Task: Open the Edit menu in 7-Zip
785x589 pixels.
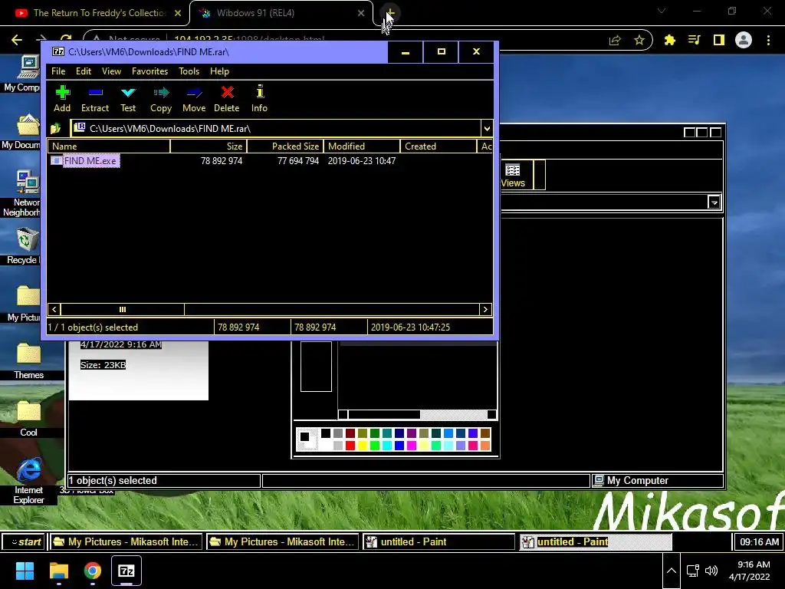Action: coord(84,71)
